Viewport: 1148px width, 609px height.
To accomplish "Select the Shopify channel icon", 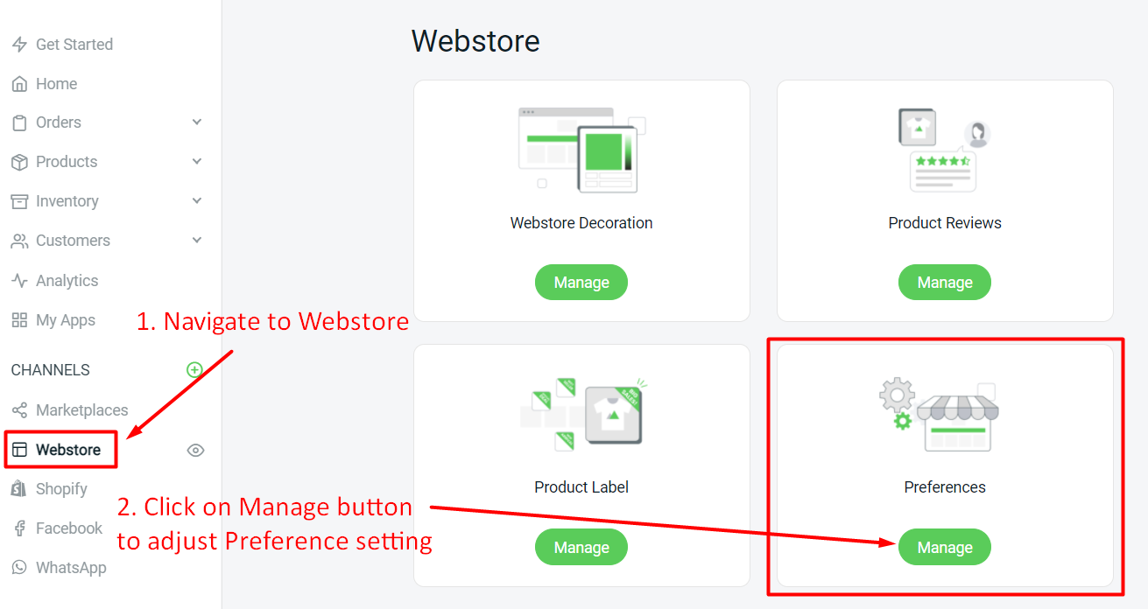I will 18,488.
